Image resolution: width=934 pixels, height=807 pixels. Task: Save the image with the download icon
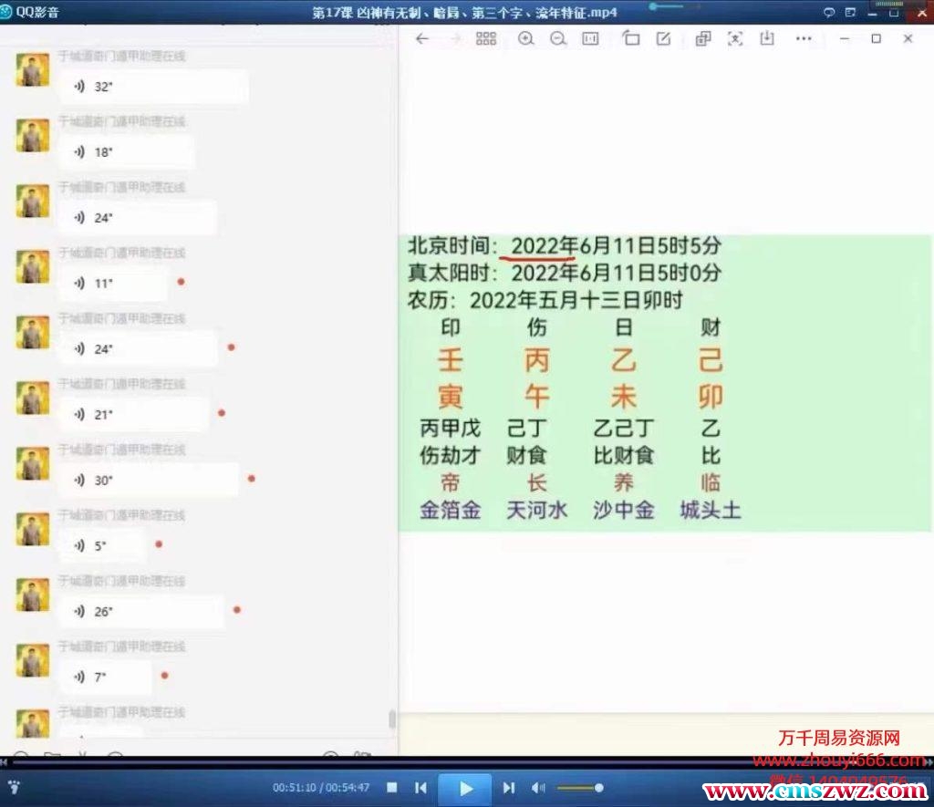767,38
